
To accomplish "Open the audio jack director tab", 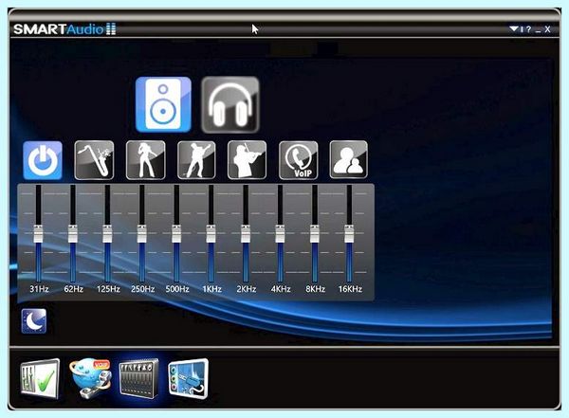I will click(189, 378).
